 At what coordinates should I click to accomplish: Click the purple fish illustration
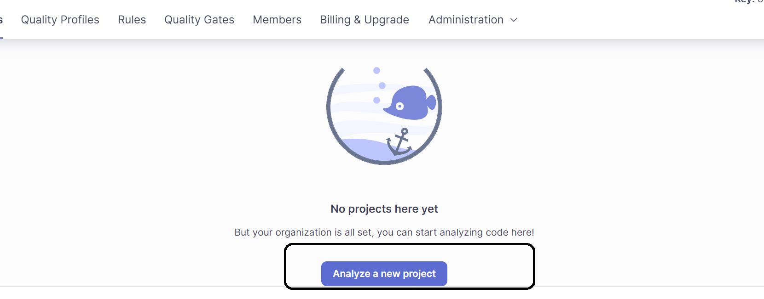(407, 103)
